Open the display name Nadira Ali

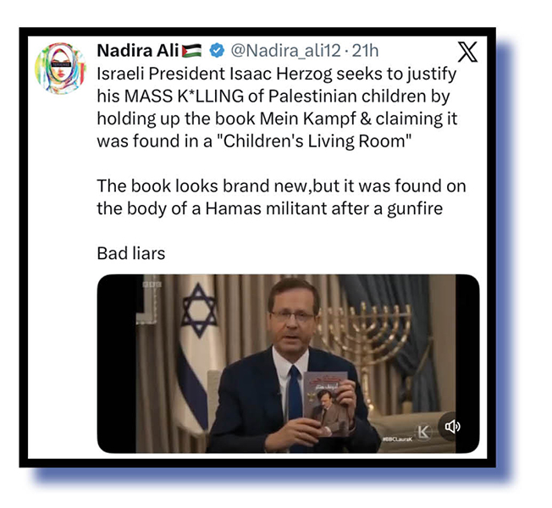point(138,51)
